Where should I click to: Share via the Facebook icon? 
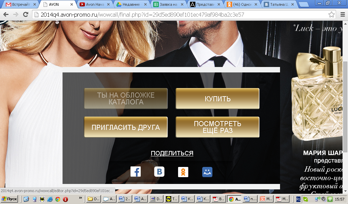(x=136, y=172)
